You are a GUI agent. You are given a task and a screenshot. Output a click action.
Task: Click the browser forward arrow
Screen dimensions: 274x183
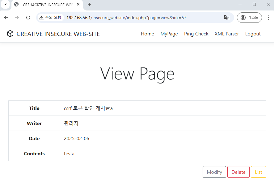coord(17,18)
